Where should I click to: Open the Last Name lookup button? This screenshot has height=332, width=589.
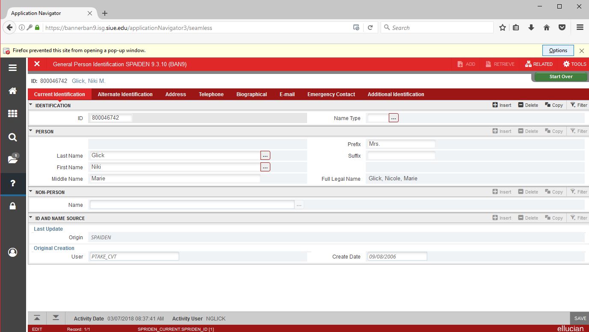[x=265, y=156]
